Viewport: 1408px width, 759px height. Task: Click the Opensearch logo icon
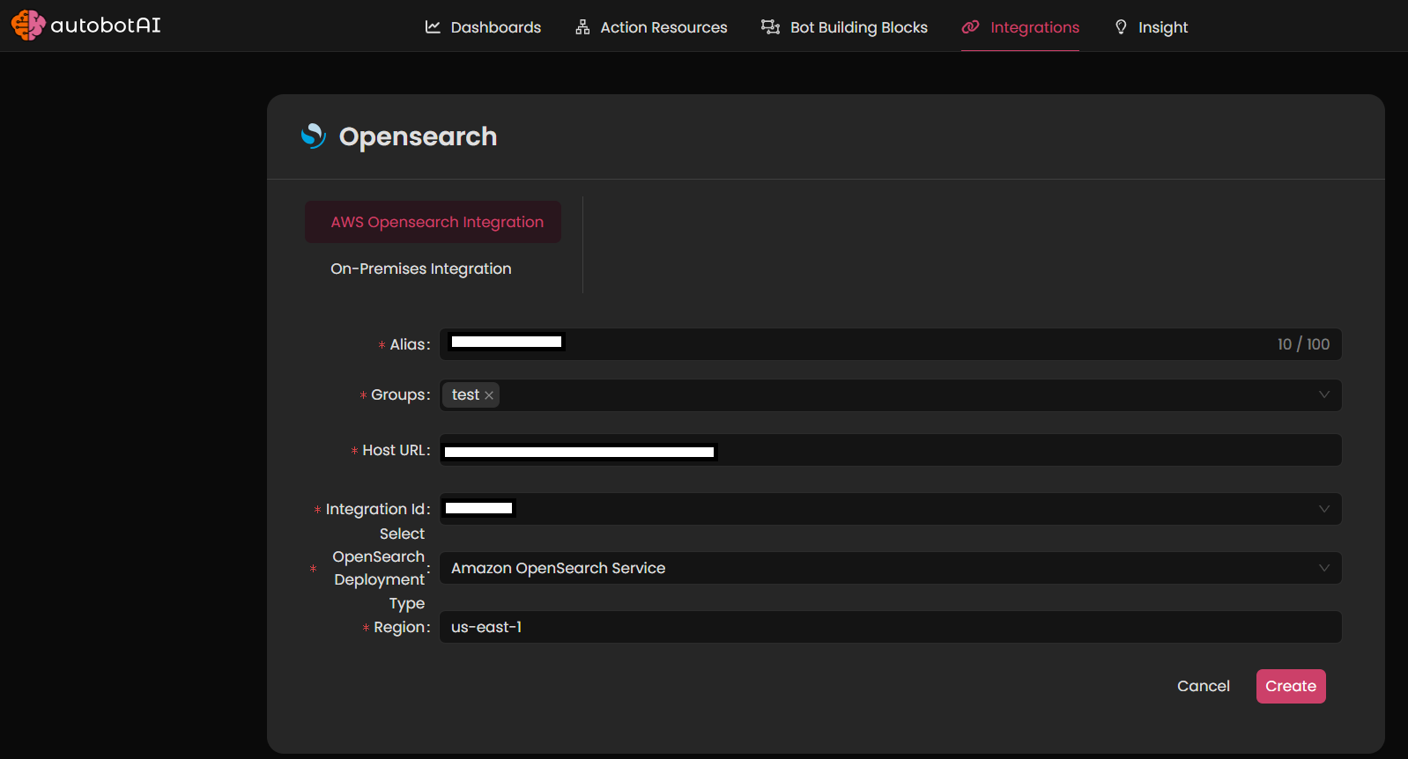click(314, 136)
